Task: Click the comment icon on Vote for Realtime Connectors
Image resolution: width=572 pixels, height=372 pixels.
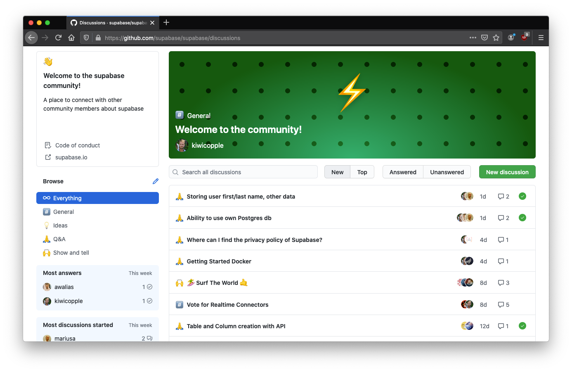Action: pyautogui.click(x=501, y=305)
